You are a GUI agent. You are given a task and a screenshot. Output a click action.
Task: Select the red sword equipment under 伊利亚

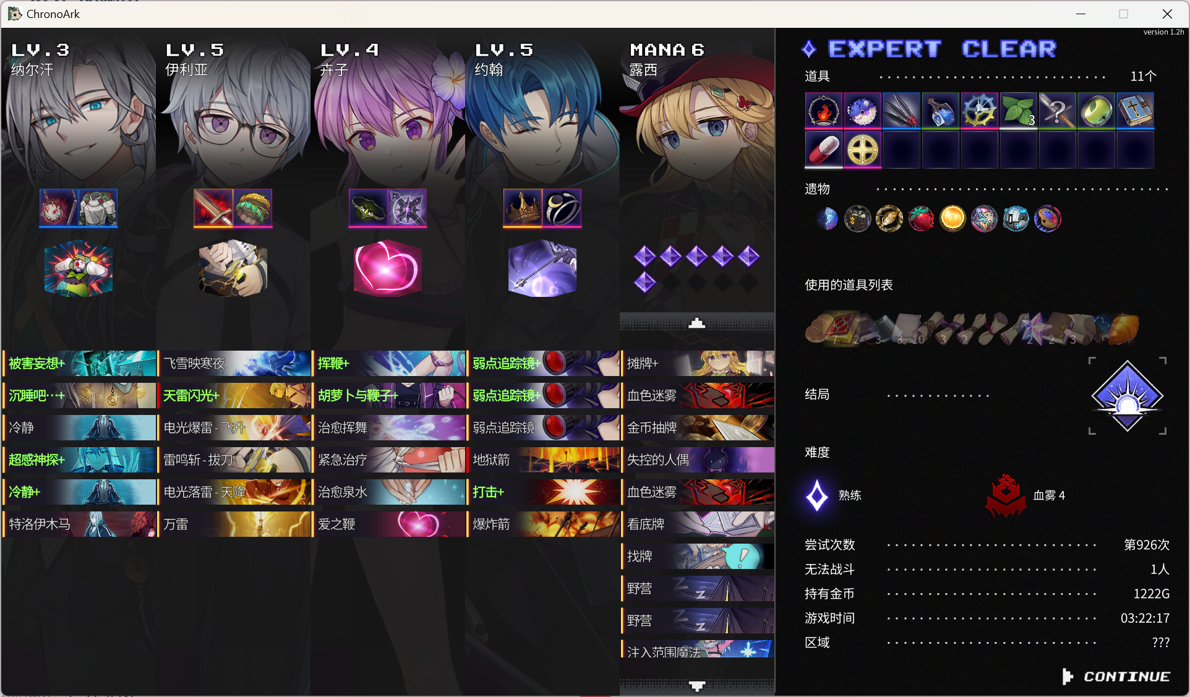(213, 208)
